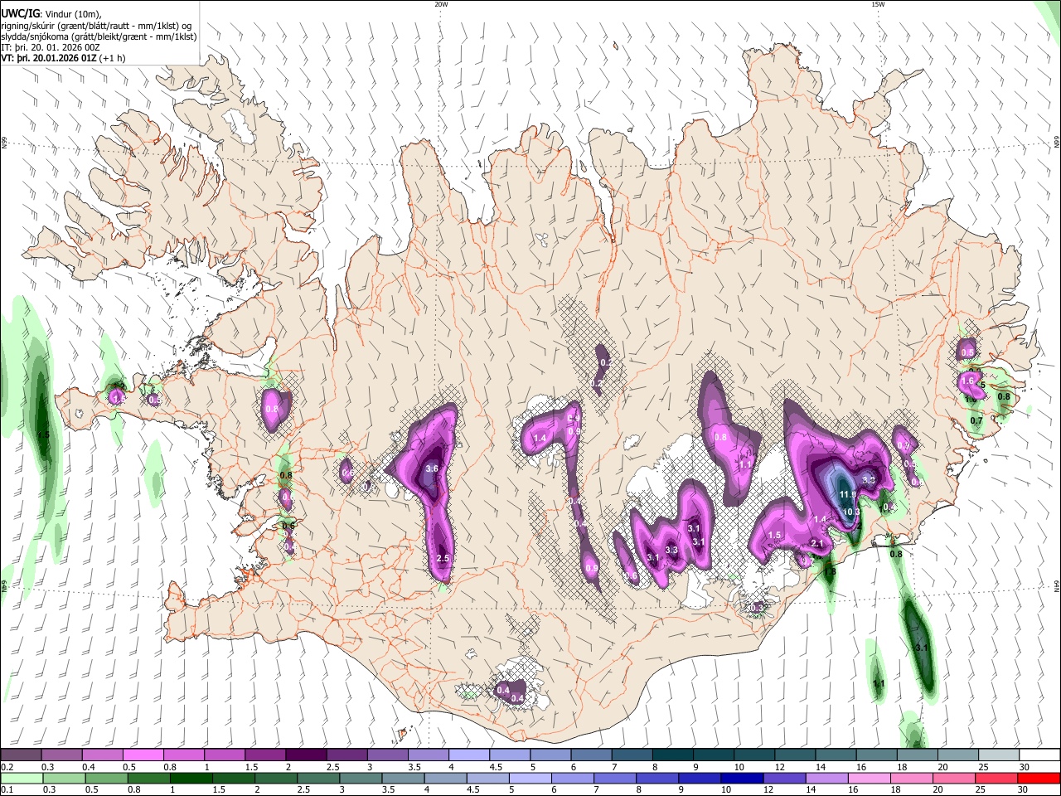This screenshot has width=1061, height=796.
Task: Click the bright red swatch ending the rain legend
Action: pyautogui.click(x=1039, y=778)
